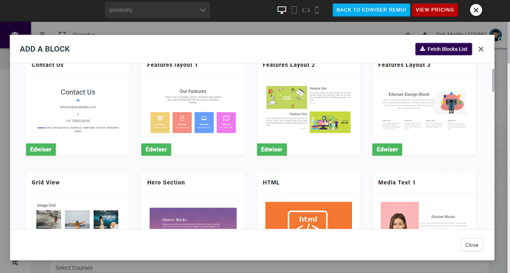Open orange HTML block preview image
Screen dimensions: 510x273
309,215
